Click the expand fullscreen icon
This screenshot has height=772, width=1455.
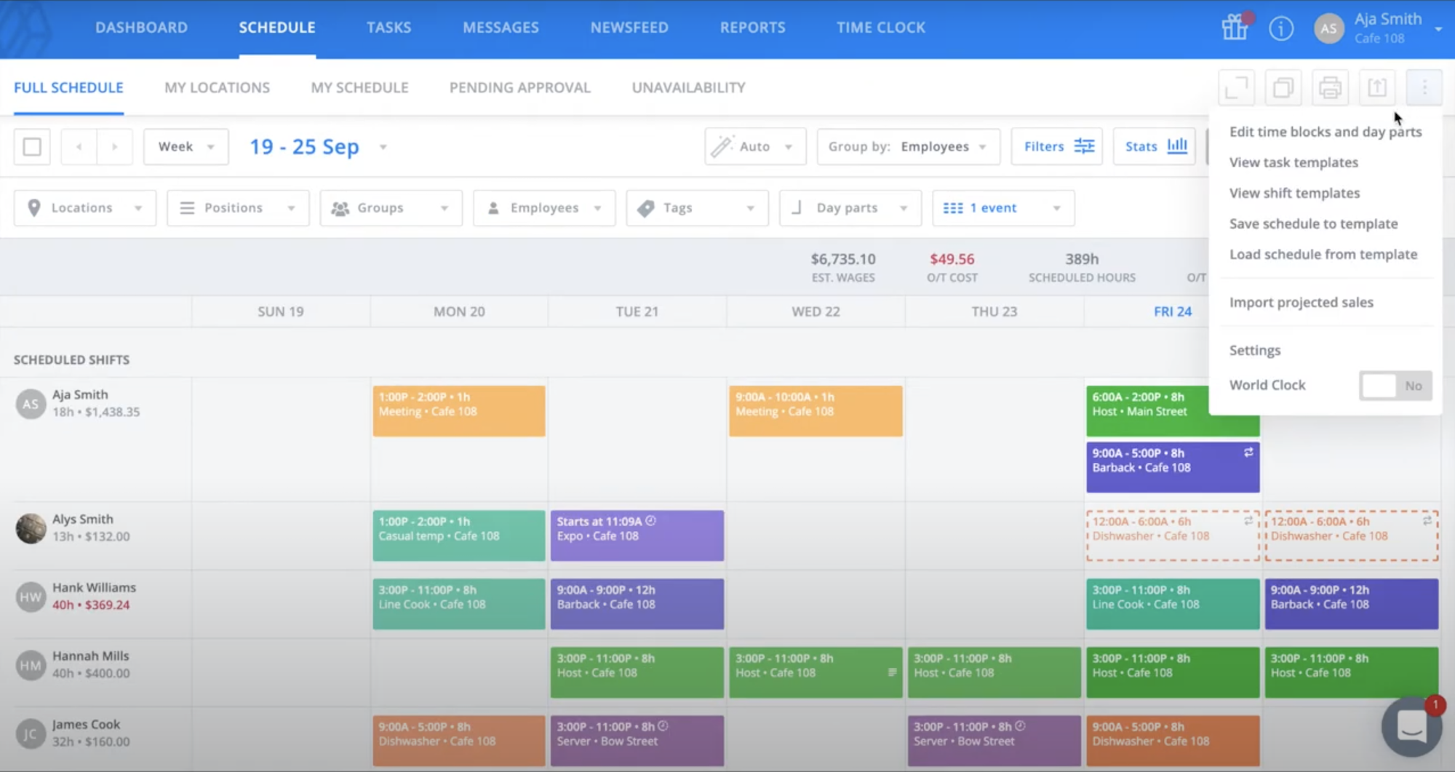[1237, 88]
